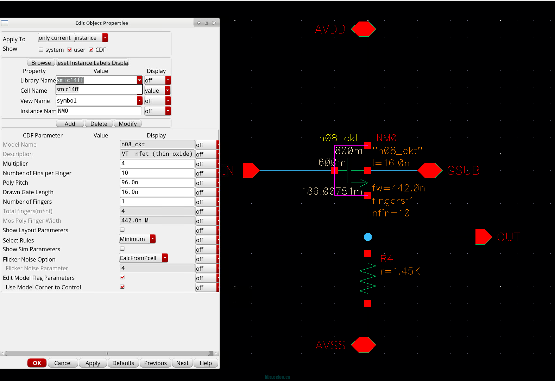Viewport: 555px width, 381px height.
Task: Open the Help button
Action: (x=206, y=363)
